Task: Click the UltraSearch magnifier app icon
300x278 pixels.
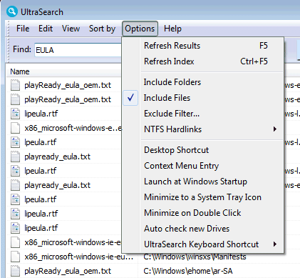Action: click(x=12, y=11)
